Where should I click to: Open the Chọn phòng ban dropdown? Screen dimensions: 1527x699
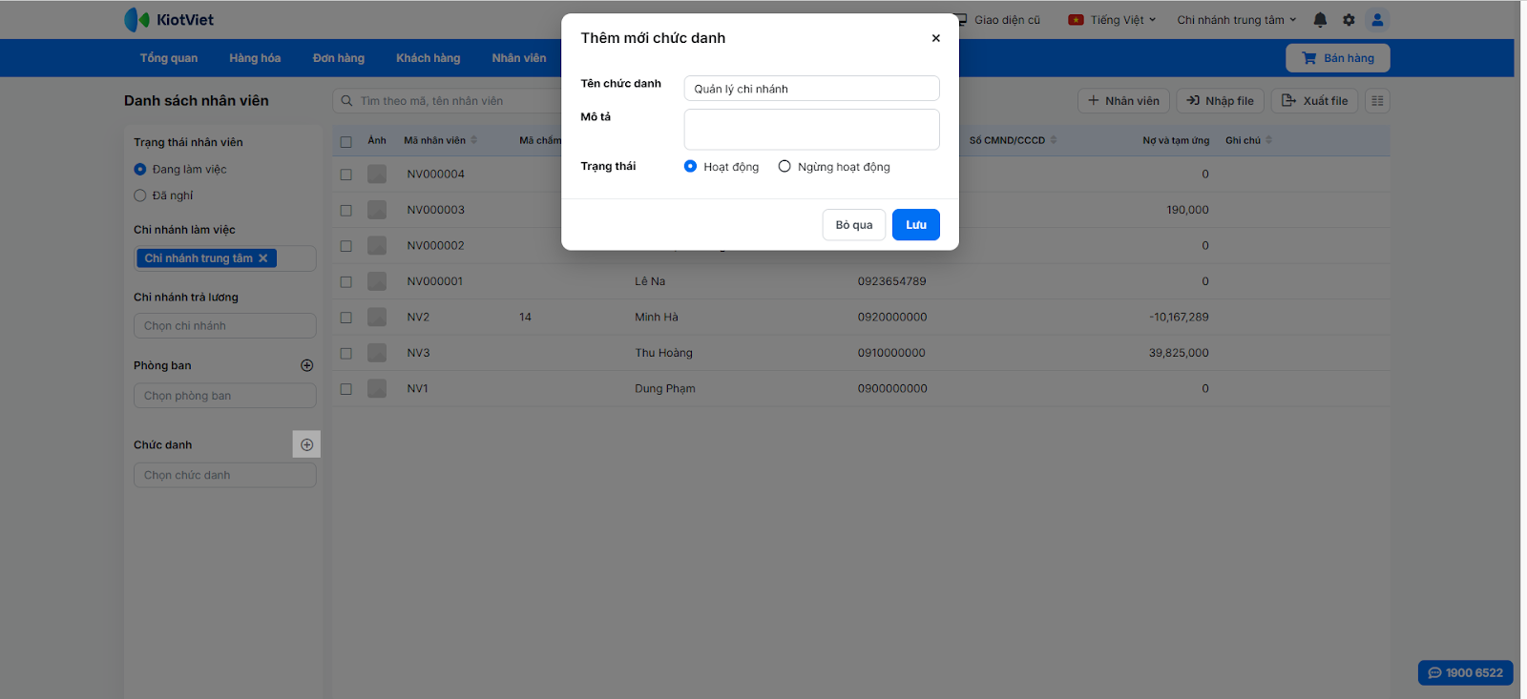(225, 396)
